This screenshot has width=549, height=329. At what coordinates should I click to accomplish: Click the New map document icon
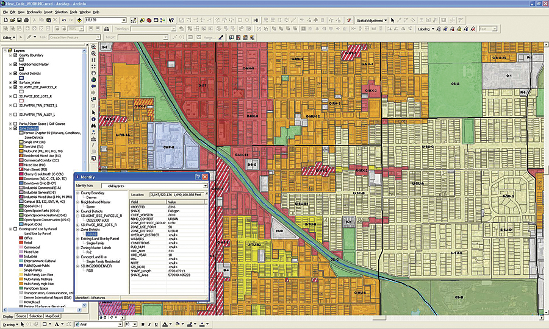[5, 20]
